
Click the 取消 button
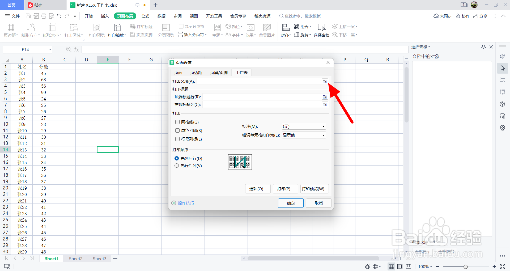(x=319, y=203)
